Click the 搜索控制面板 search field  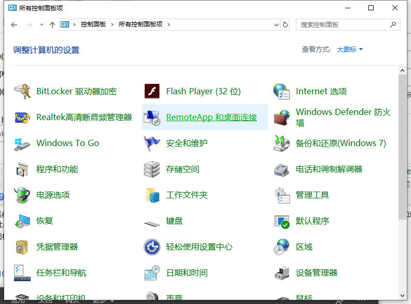pyautogui.click(x=342, y=24)
